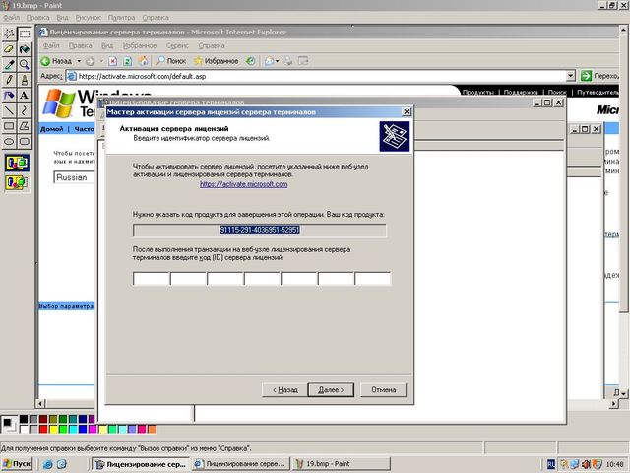
Task: Open the Файл menu in Paint
Action: (12, 18)
